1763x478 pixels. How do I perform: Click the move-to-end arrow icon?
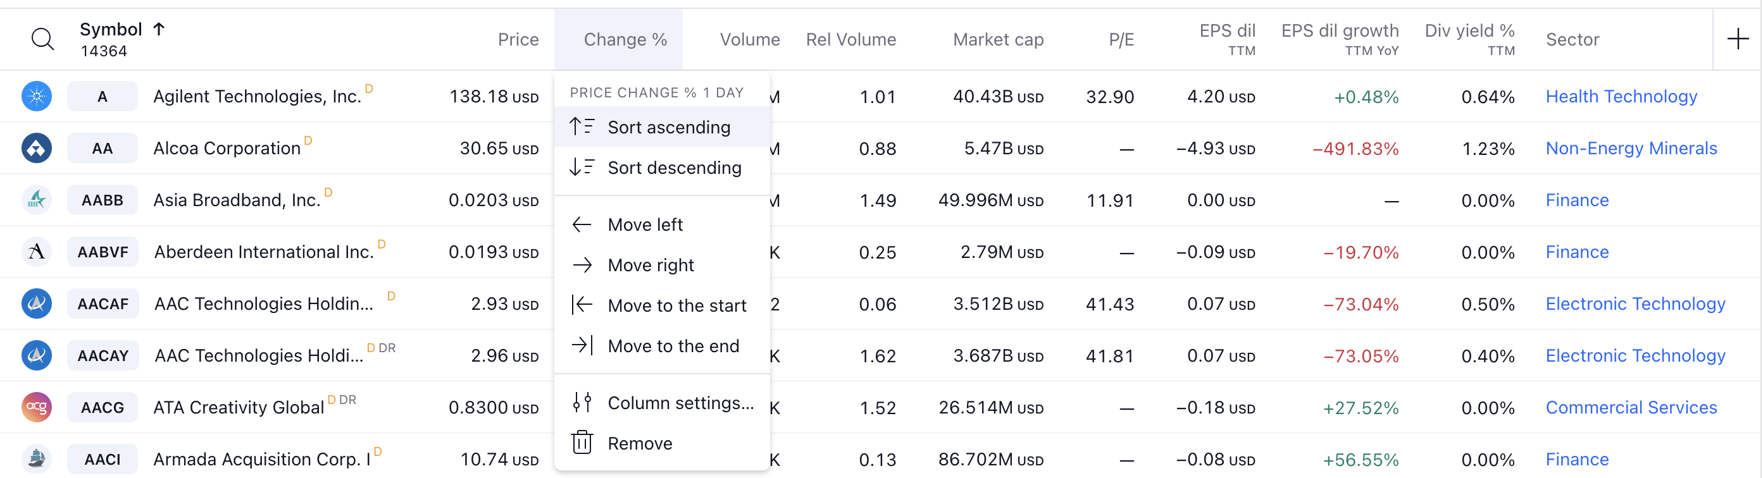click(x=582, y=346)
